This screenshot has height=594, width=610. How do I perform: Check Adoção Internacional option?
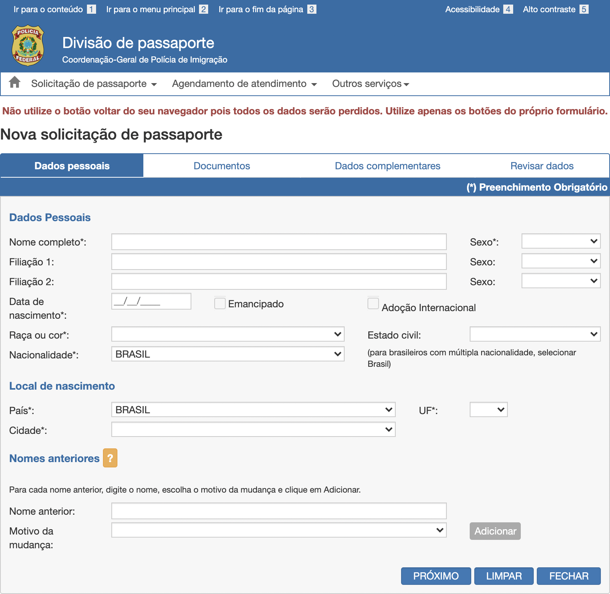pos(373,303)
